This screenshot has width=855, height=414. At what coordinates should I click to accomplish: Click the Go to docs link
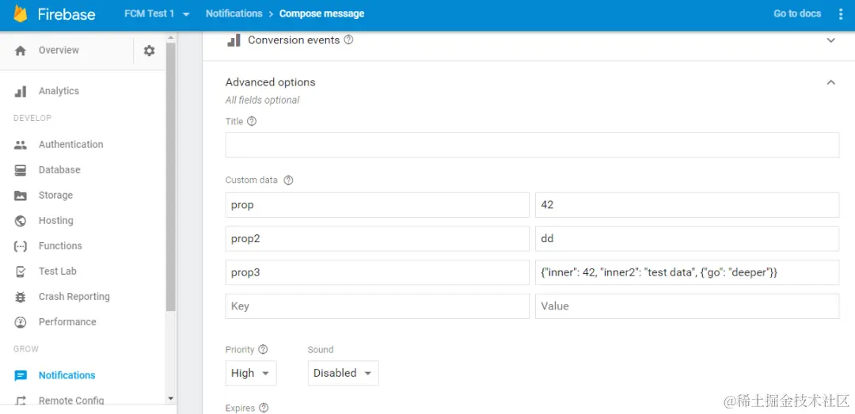click(797, 13)
